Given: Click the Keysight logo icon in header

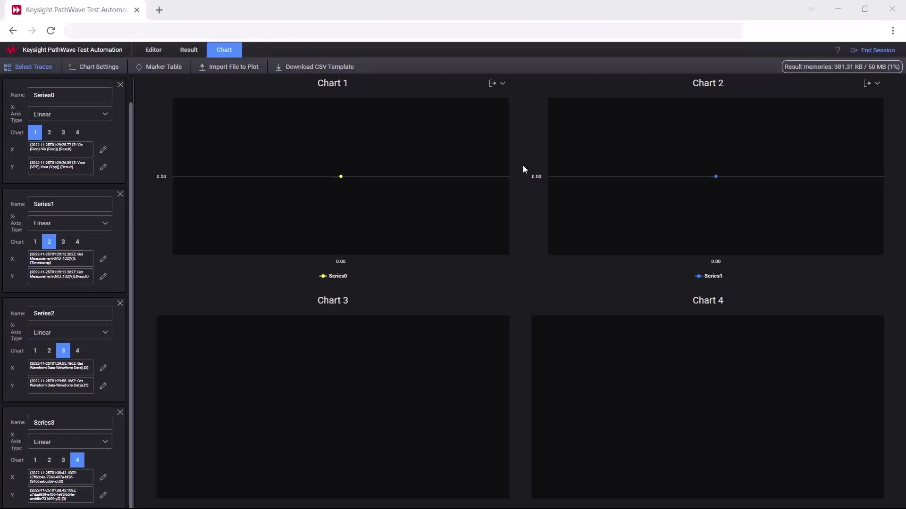Looking at the screenshot, I should coord(11,50).
